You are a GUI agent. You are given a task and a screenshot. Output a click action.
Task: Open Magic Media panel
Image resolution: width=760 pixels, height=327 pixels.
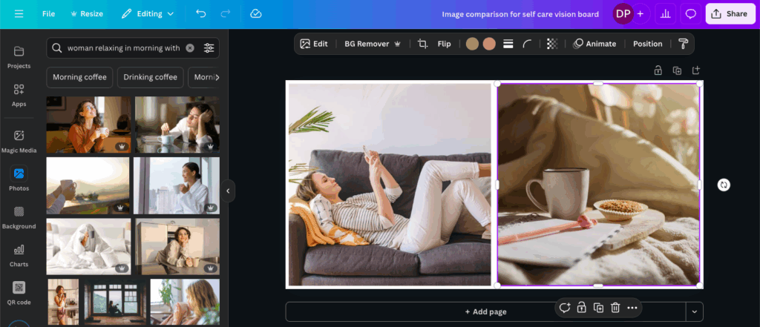click(x=19, y=142)
